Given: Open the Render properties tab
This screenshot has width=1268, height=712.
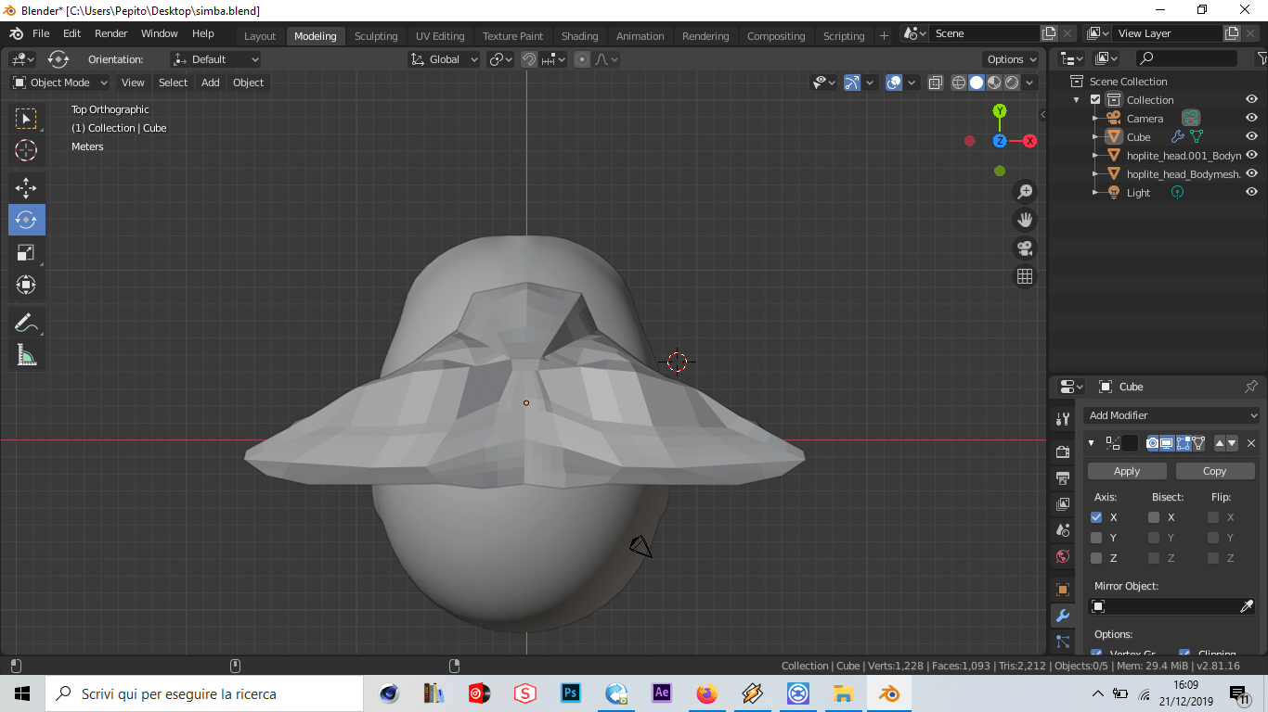Looking at the screenshot, I should pyautogui.click(x=1063, y=451).
